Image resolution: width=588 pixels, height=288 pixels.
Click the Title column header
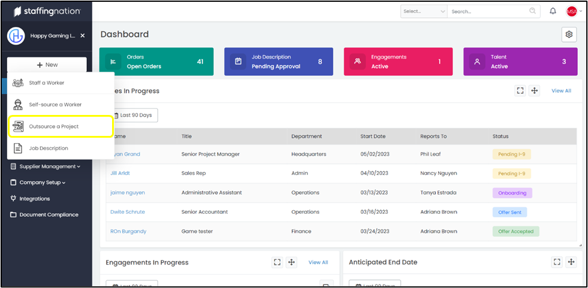pos(186,137)
